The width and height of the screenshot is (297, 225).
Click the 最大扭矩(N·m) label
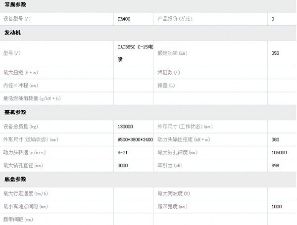(20, 72)
